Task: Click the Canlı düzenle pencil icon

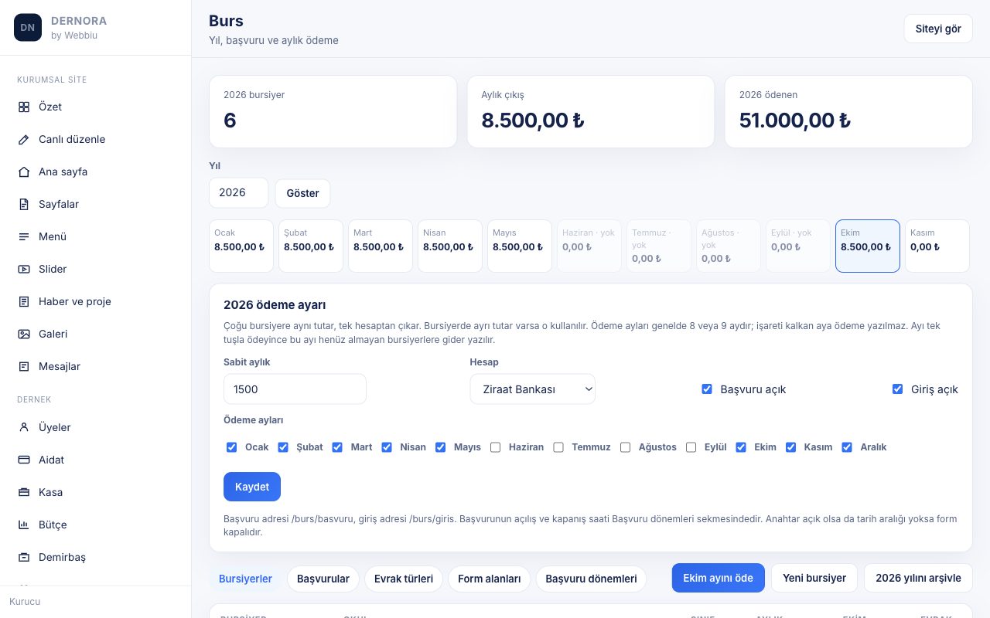Action: pyautogui.click(x=24, y=140)
